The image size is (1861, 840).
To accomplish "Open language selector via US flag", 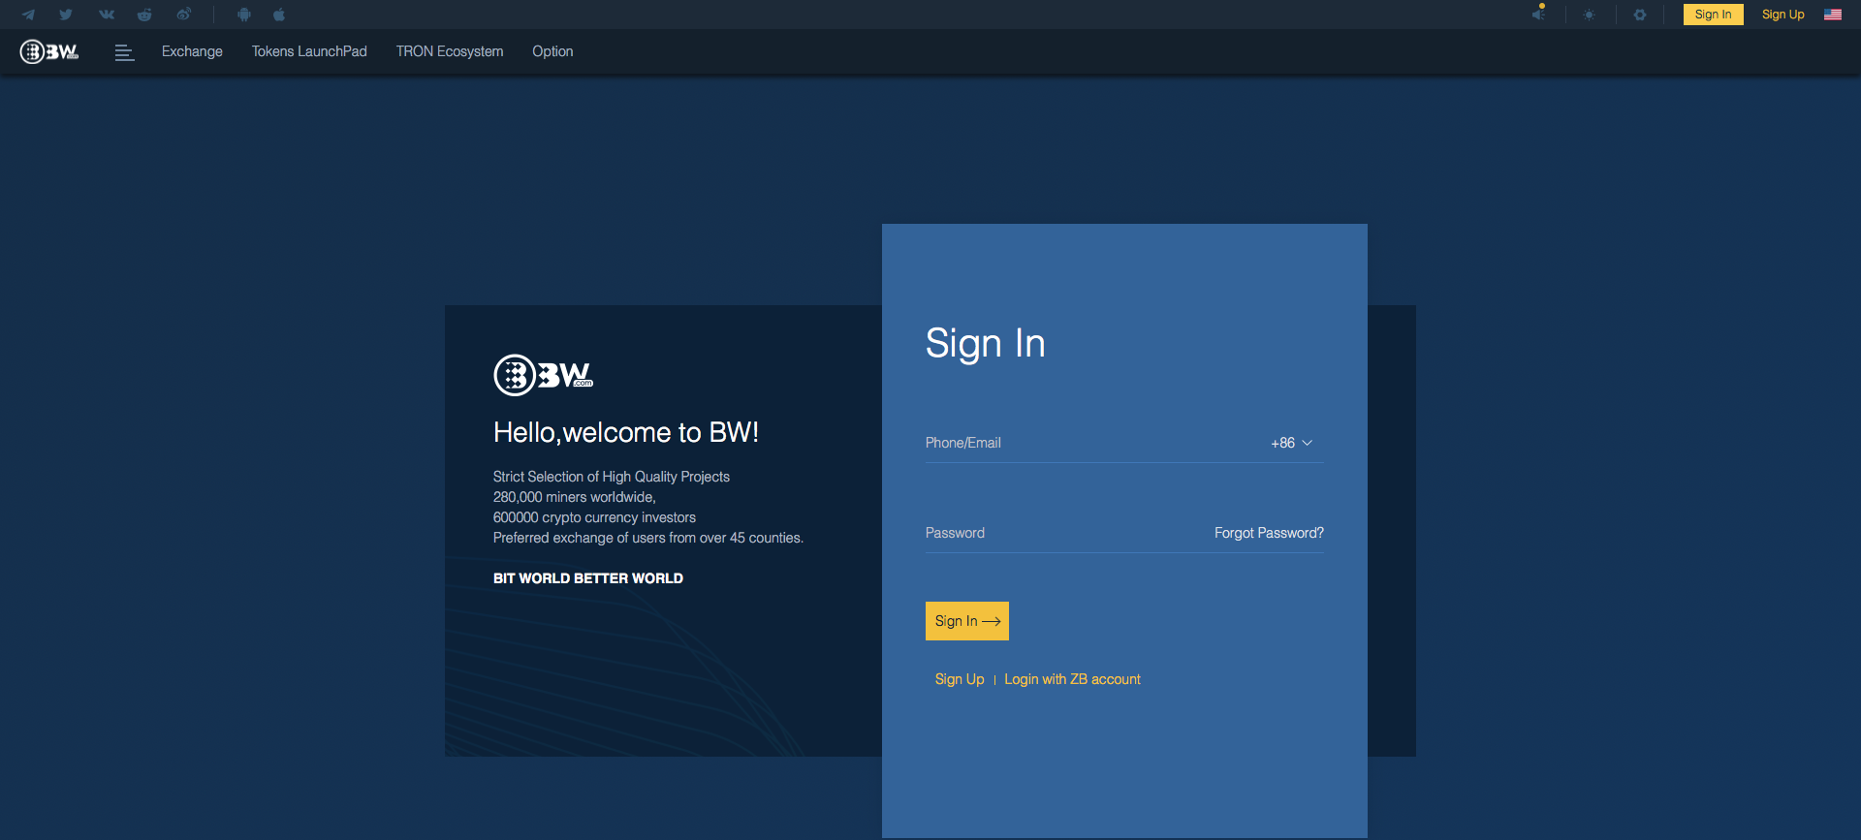I will tap(1833, 15).
